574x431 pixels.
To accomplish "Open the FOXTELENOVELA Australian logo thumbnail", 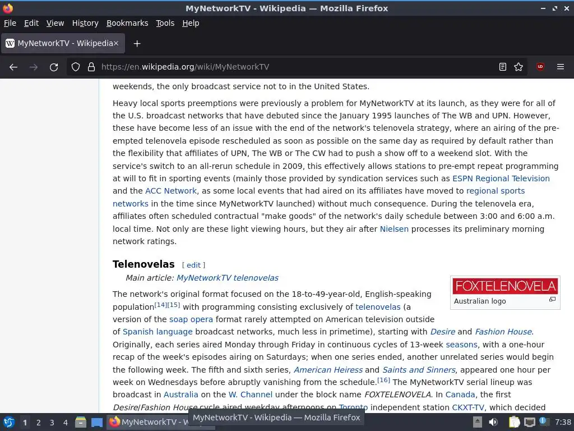I will (505, 286).
